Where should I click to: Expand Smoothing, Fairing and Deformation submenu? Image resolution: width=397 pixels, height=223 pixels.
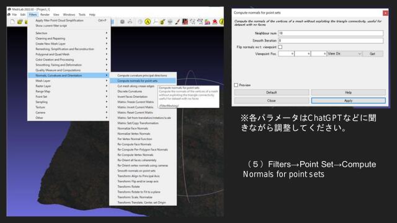(69, 65)
